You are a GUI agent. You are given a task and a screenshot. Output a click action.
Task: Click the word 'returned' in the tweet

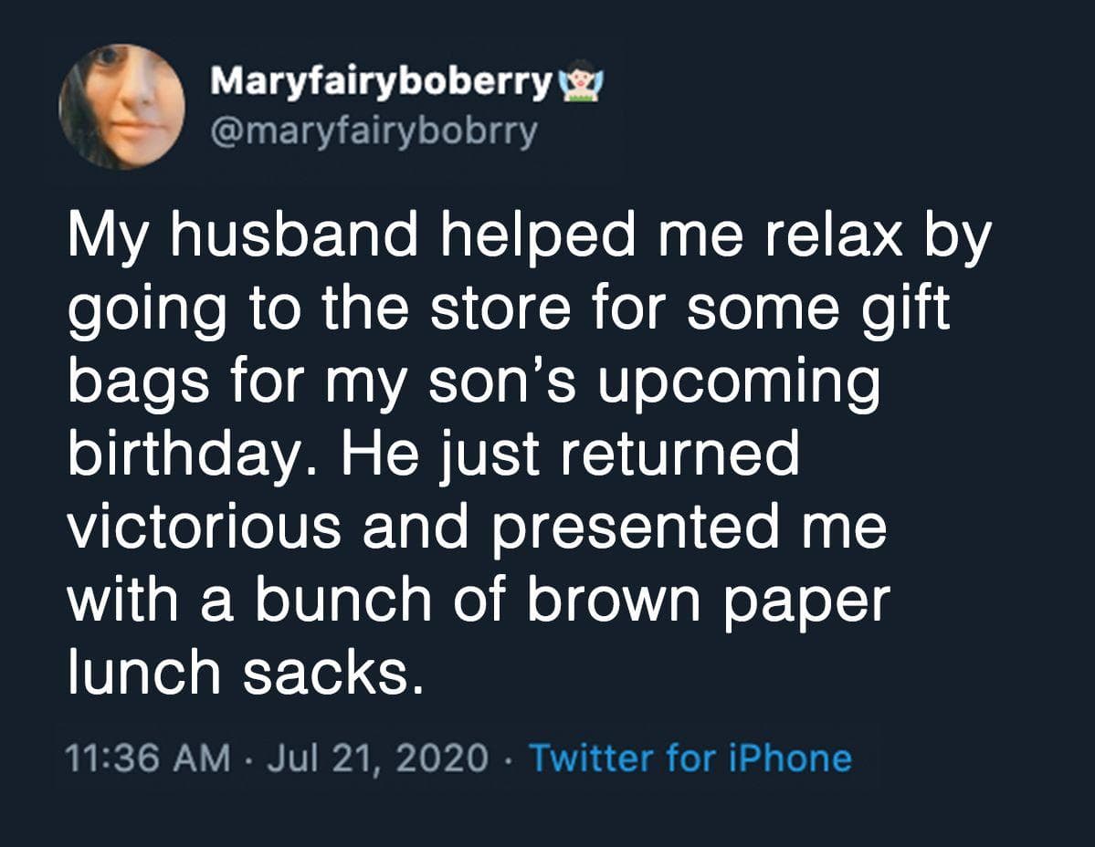click(680, 455)
